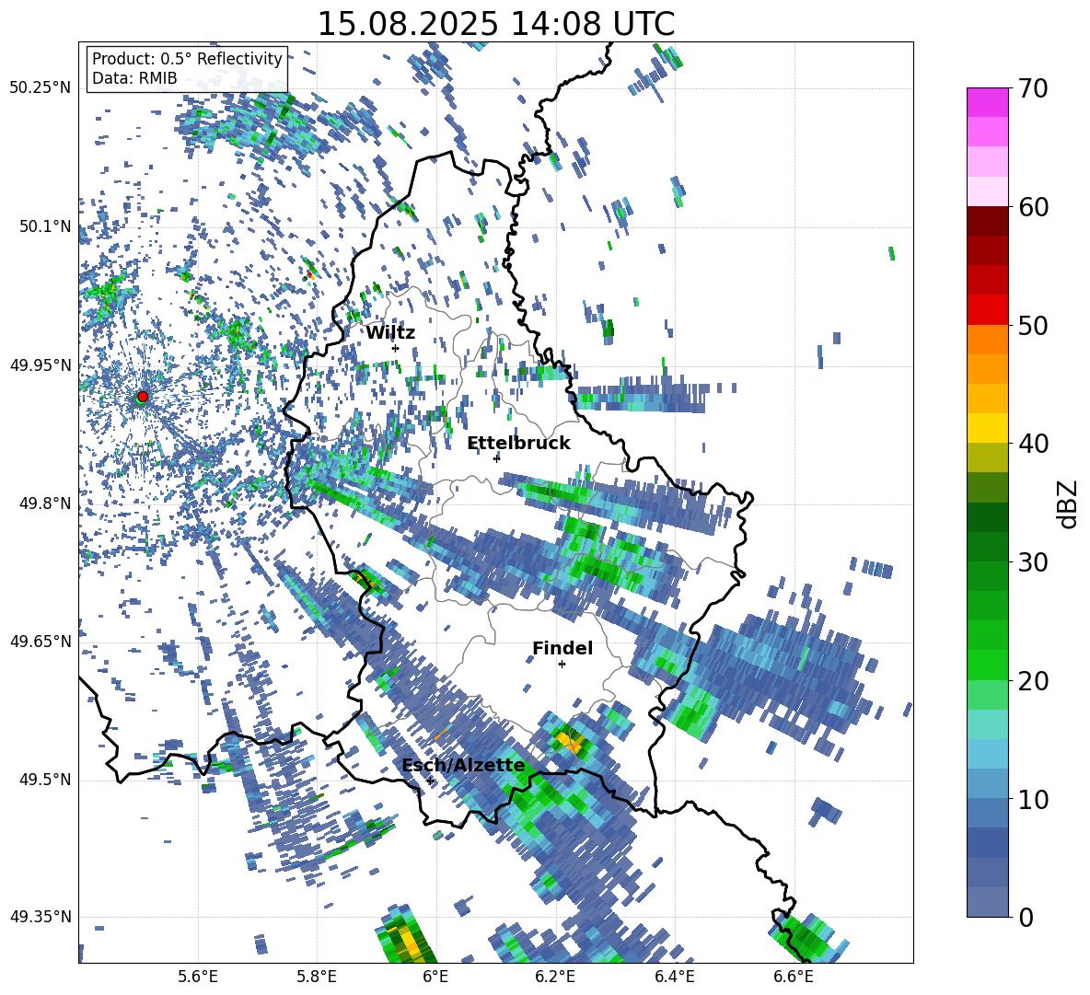Click the Ettelbruck location cross marker

click(x=496, y=458)
